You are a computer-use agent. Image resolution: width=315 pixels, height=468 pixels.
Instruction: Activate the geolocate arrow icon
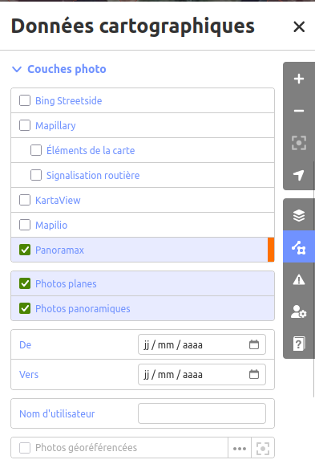point(299,175)
